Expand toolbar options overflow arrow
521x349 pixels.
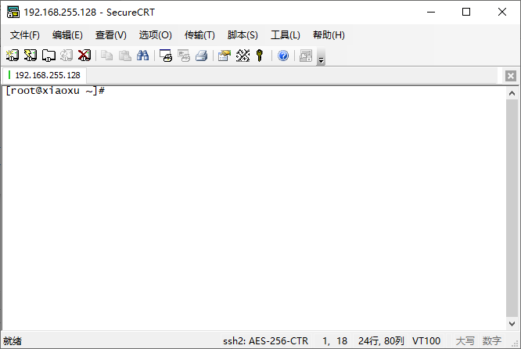point(321,57)
